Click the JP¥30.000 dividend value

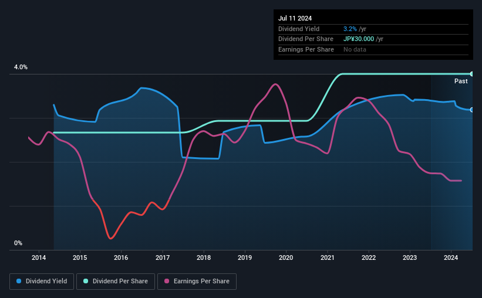click(x=359, y=39)
